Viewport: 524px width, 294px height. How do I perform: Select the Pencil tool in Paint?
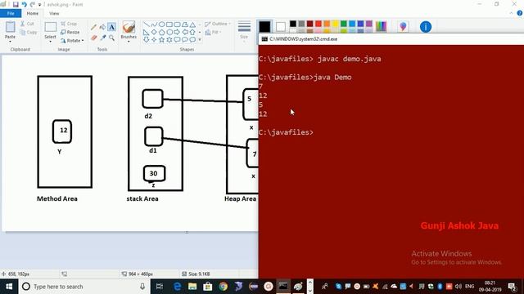pyautogui.click(x=94, y=27)
